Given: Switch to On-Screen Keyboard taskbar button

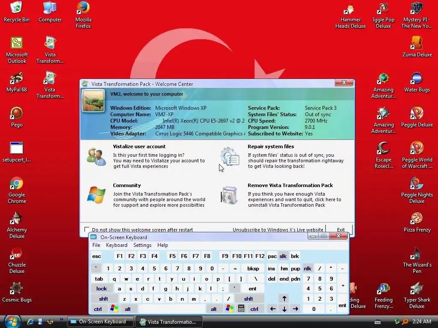Looking at the screenshot, I should [x=101, y=322].
